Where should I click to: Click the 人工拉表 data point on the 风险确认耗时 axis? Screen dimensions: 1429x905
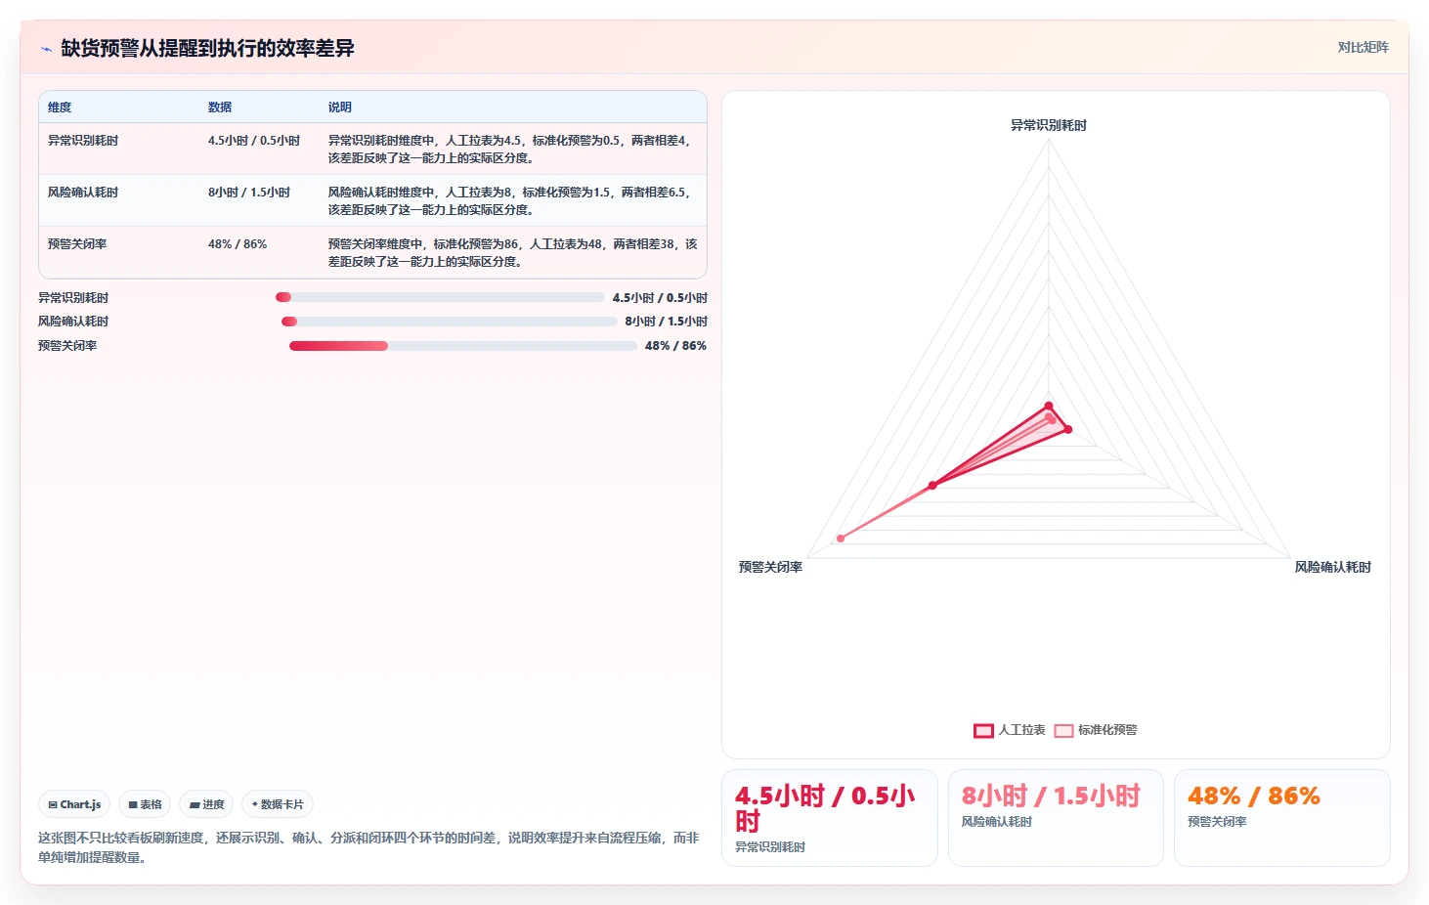pyautogui.click(x=1068, y=429)
